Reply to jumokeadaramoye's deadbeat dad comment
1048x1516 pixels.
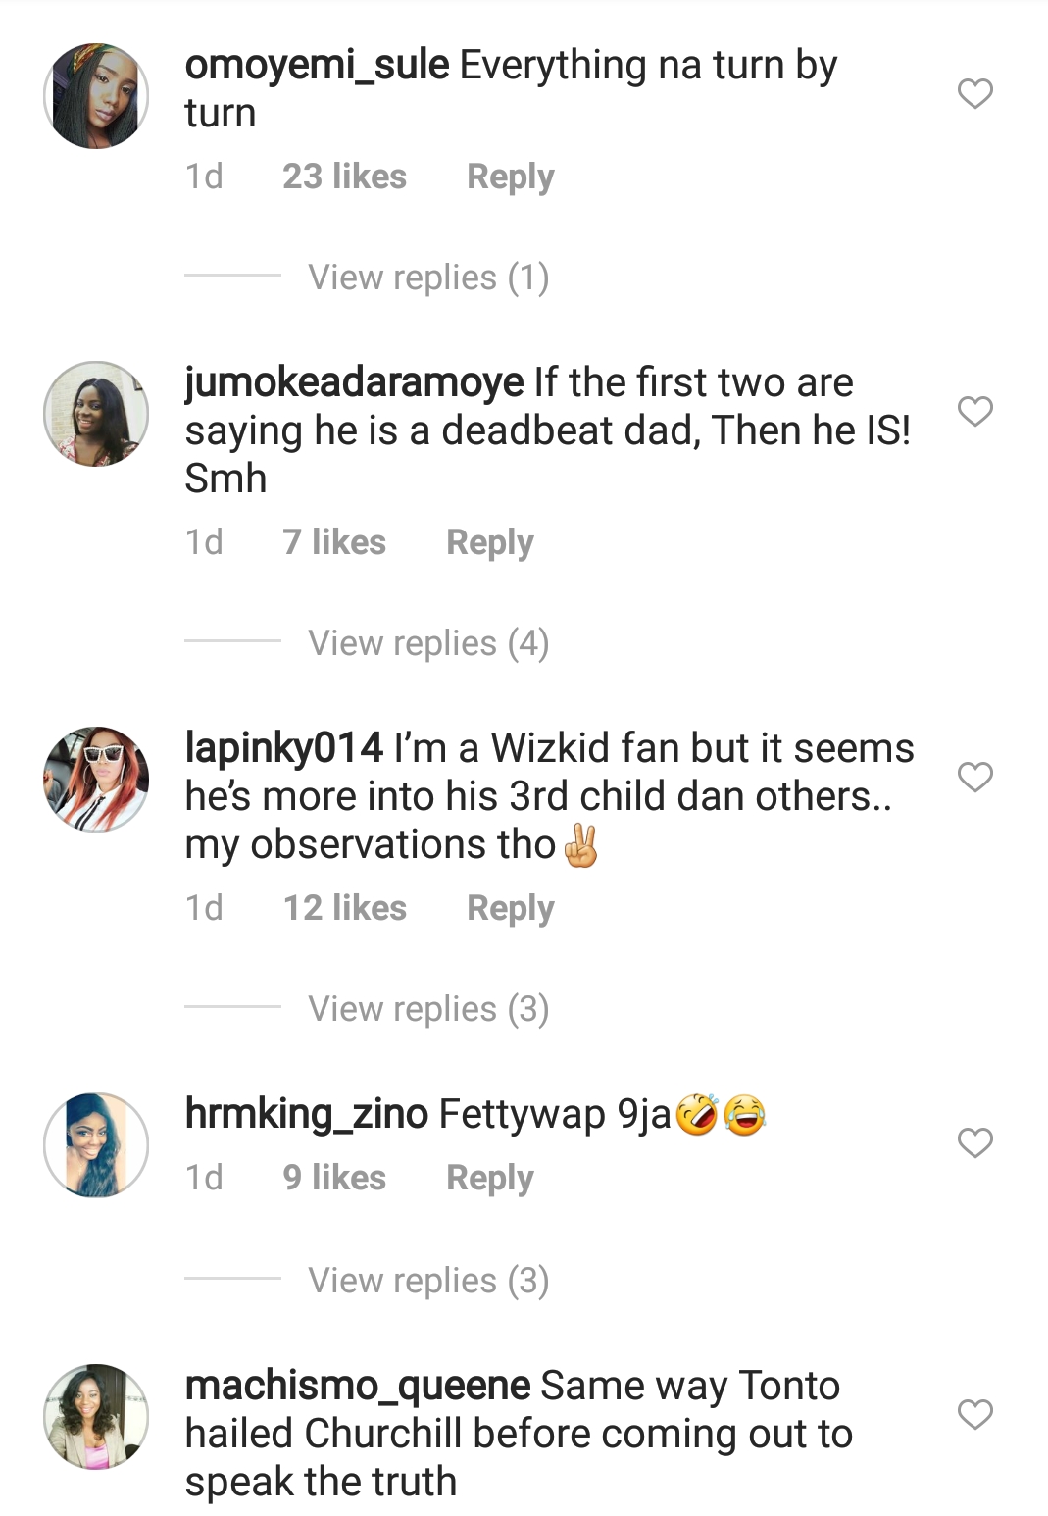[x=489, y=542]
